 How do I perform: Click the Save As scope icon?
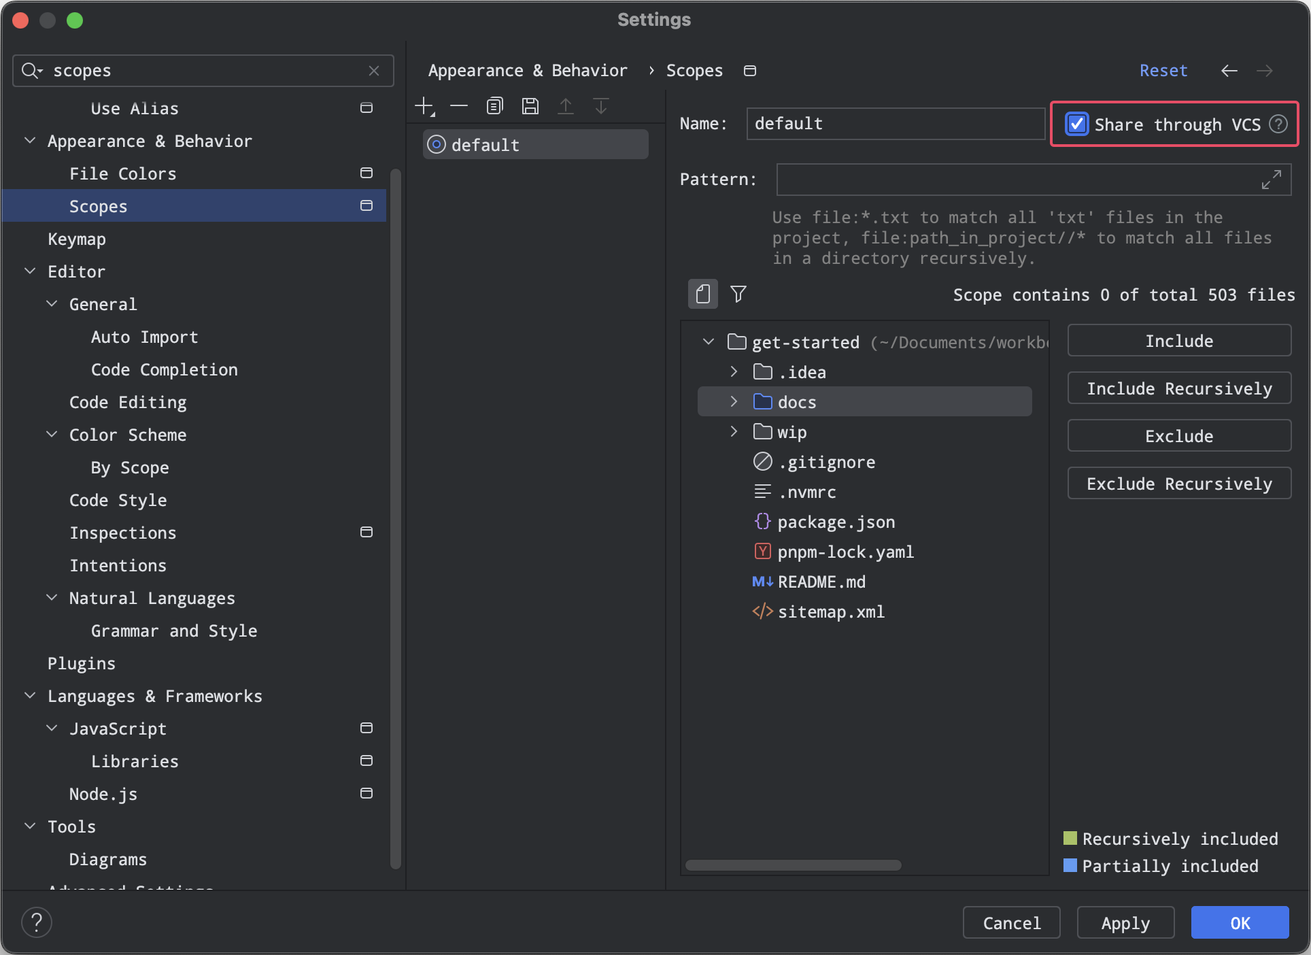coord(530,106)
